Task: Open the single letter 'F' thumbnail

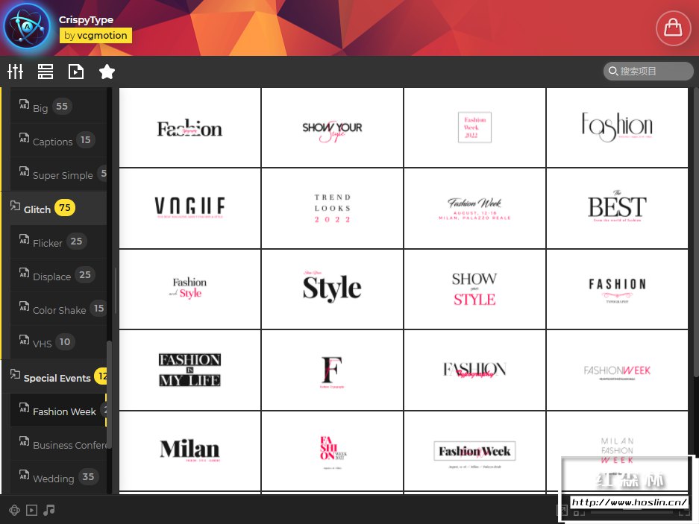Action: point(332,370)
